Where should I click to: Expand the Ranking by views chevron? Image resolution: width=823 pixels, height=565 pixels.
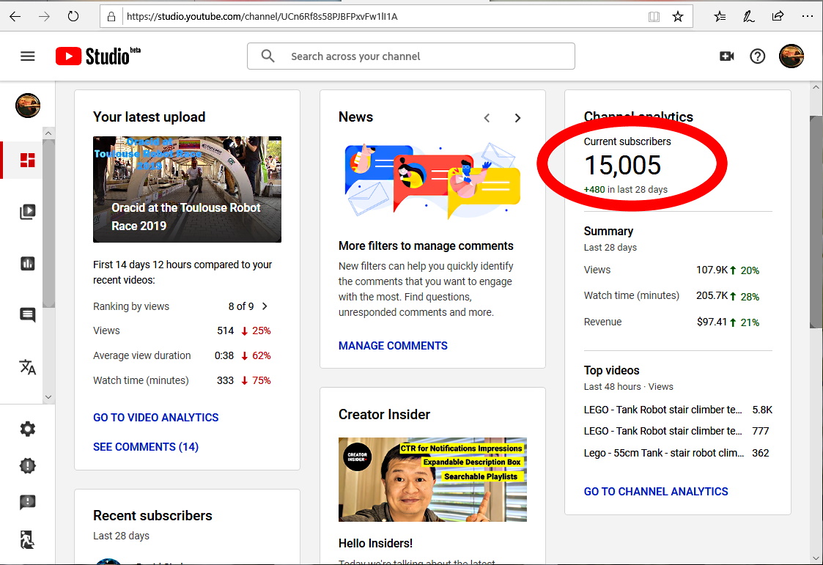(x=265, y=306)
